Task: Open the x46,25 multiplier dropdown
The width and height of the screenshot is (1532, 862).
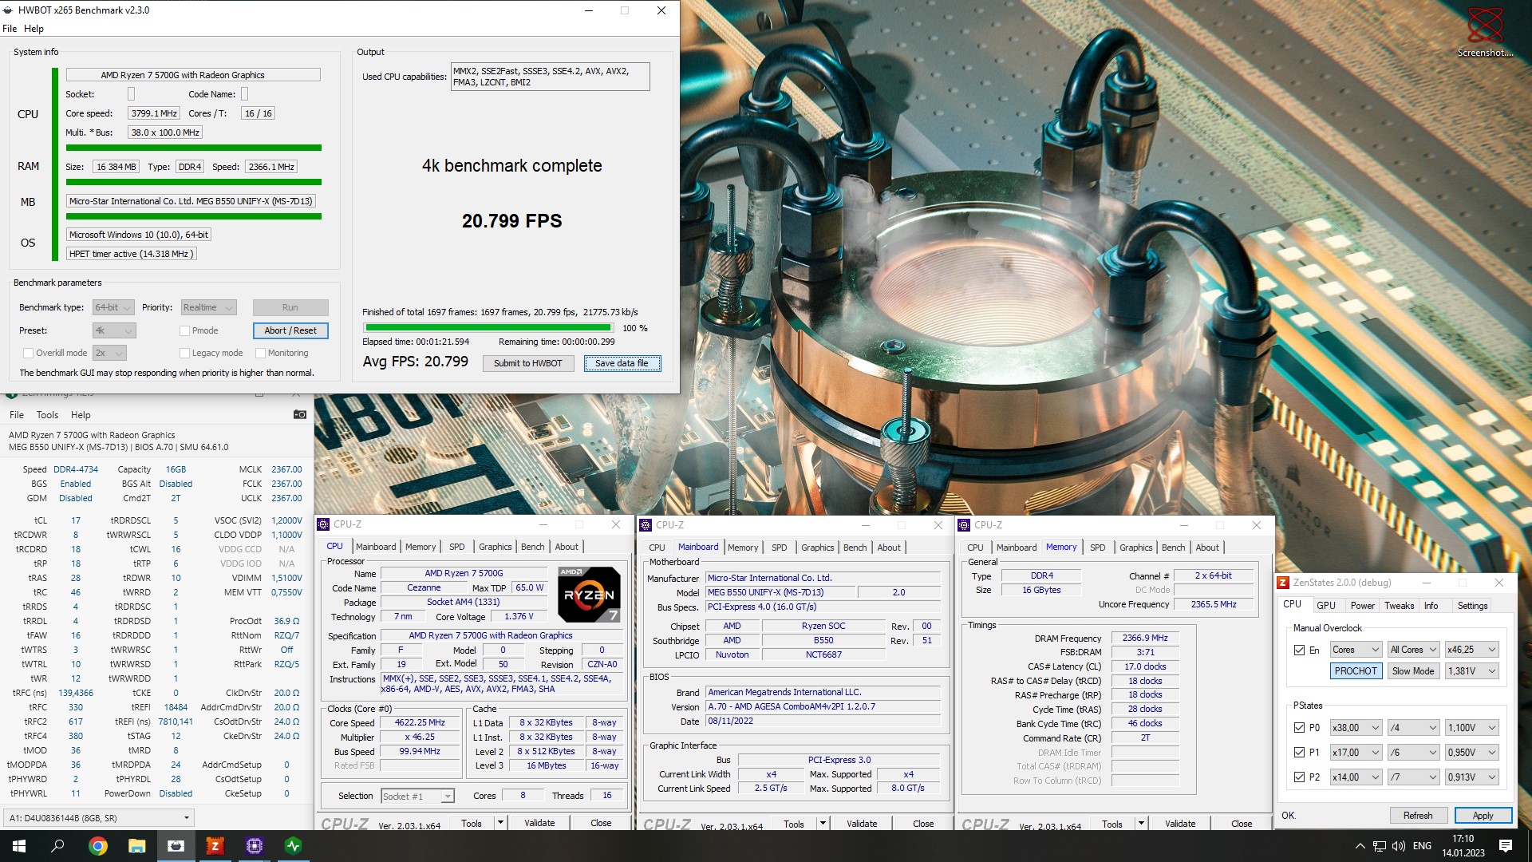Action: tap(1472, 650)
